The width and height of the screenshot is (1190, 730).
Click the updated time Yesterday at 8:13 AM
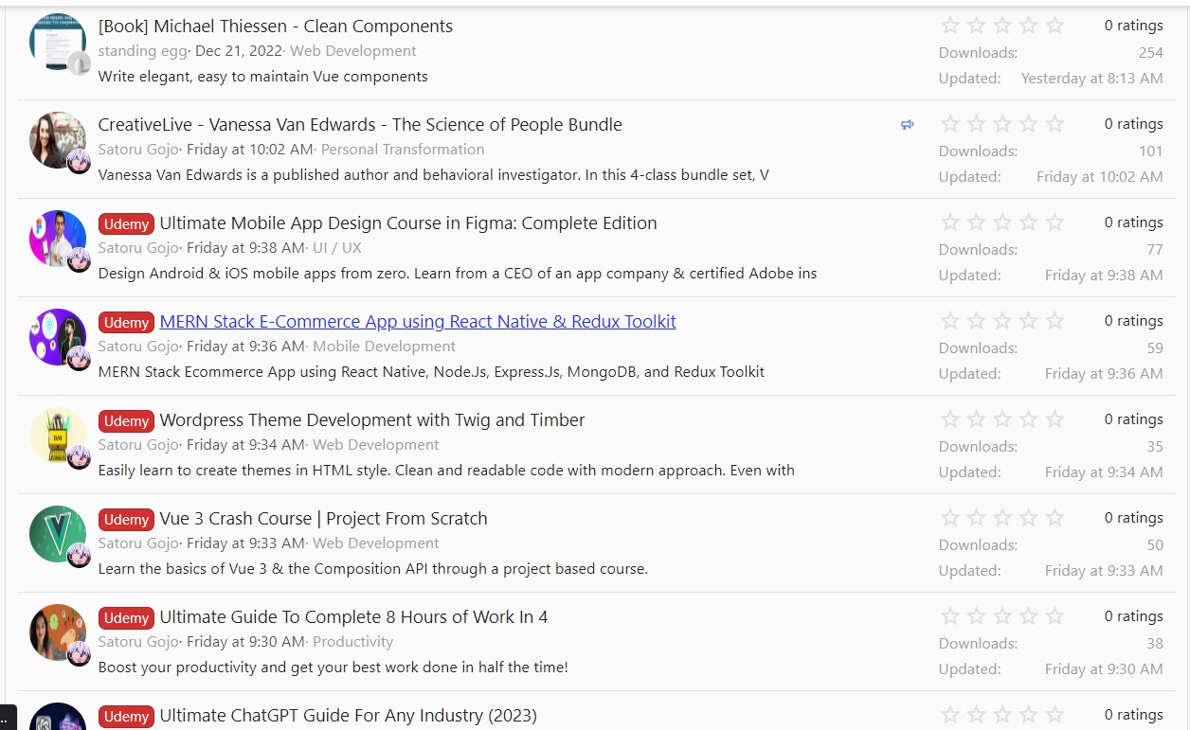pos(1091,79)
